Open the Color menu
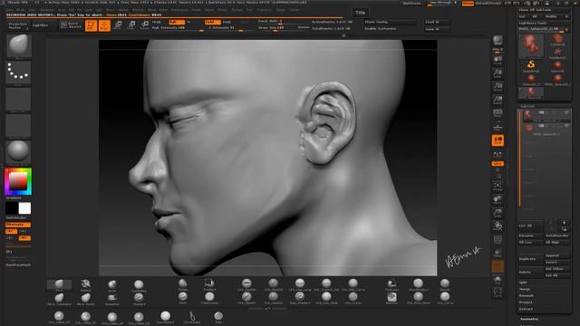Image resolution: width=580 pixels, height=326 pixels. [32, 10]
